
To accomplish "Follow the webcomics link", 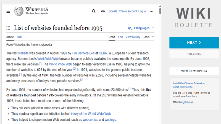I will pos(90,120).
